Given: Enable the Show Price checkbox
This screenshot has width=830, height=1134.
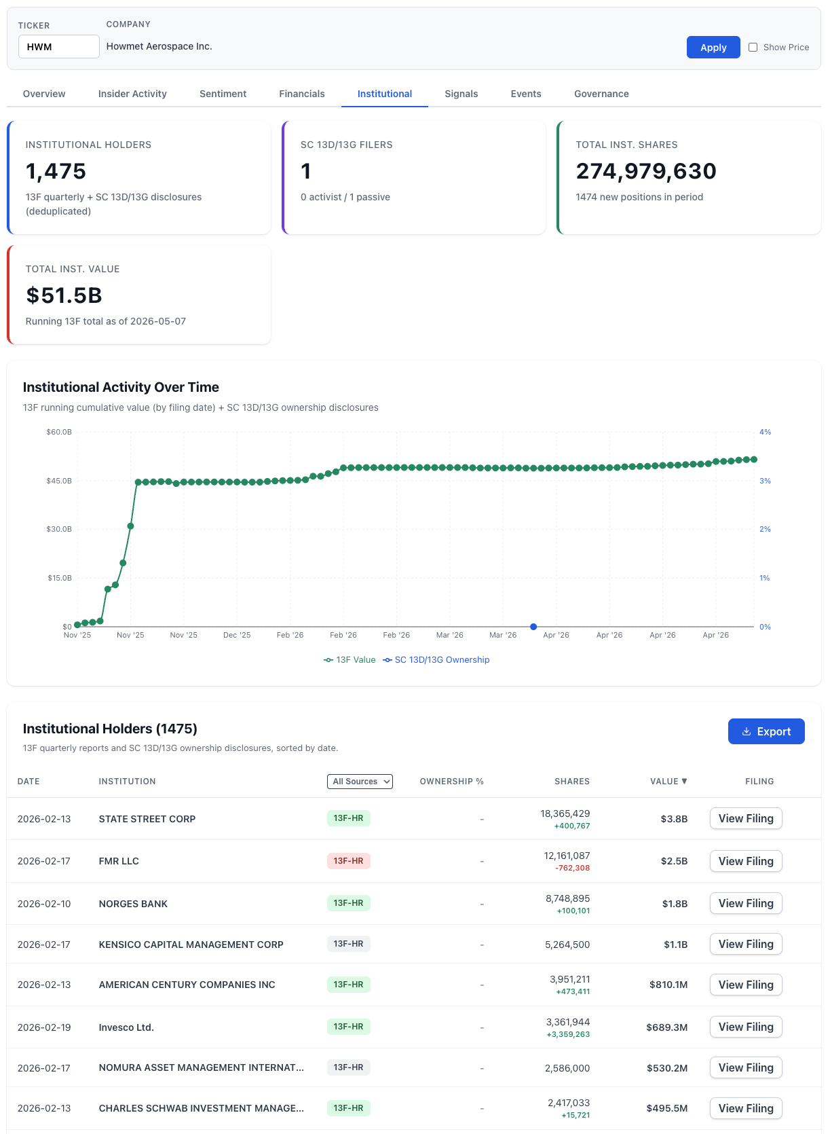Looking at the screenshot, I should 753,48.
